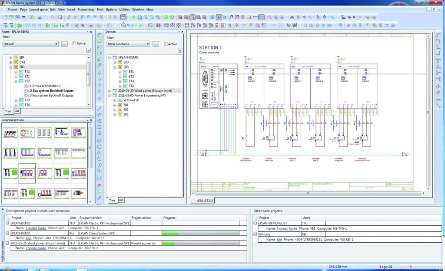Click the Projekt auswerten progress bar
This screenshot has width=445, height=271.
(200, 243)
